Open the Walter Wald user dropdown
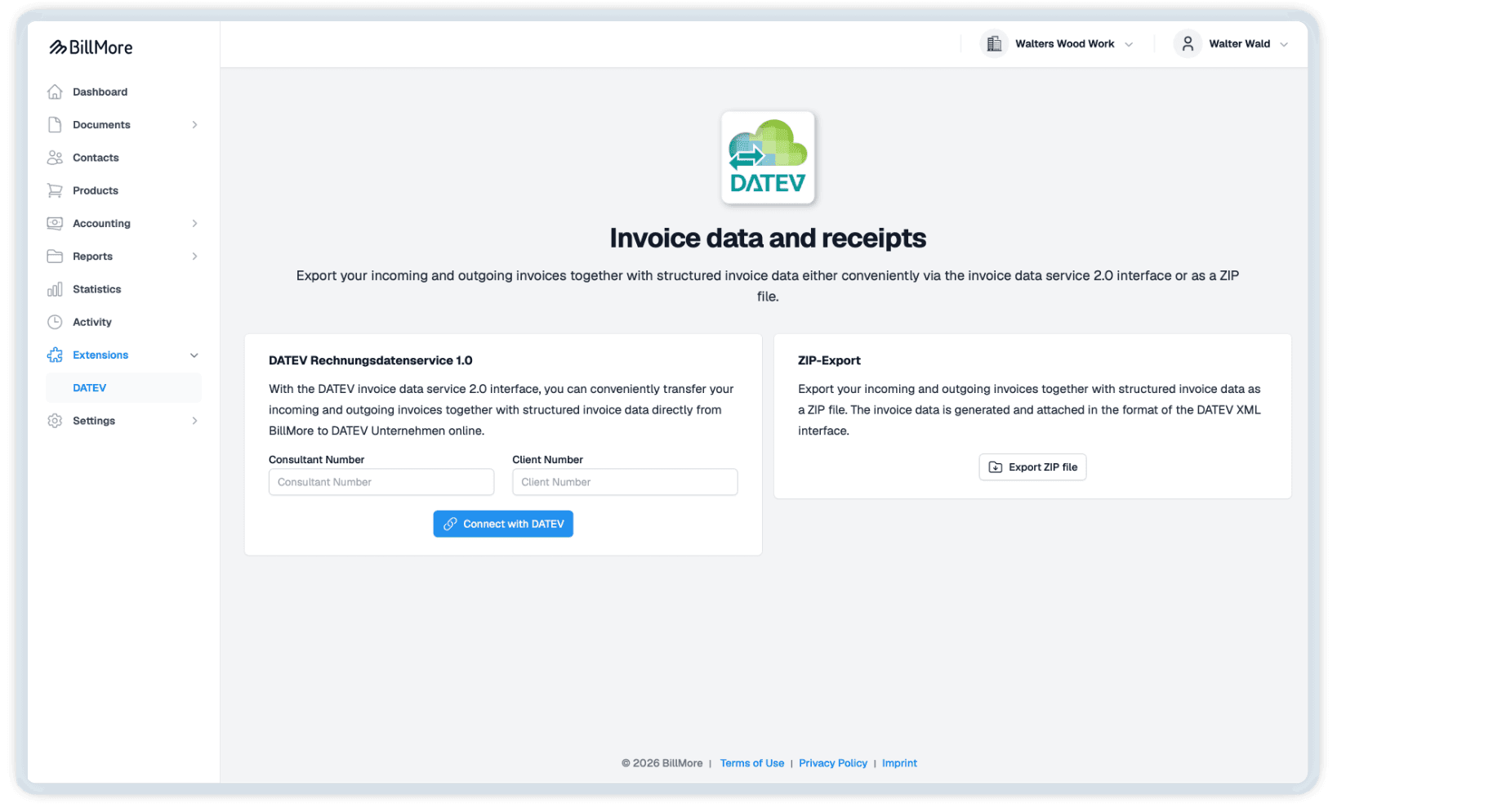1493x804 pixels. (1232, 44)
